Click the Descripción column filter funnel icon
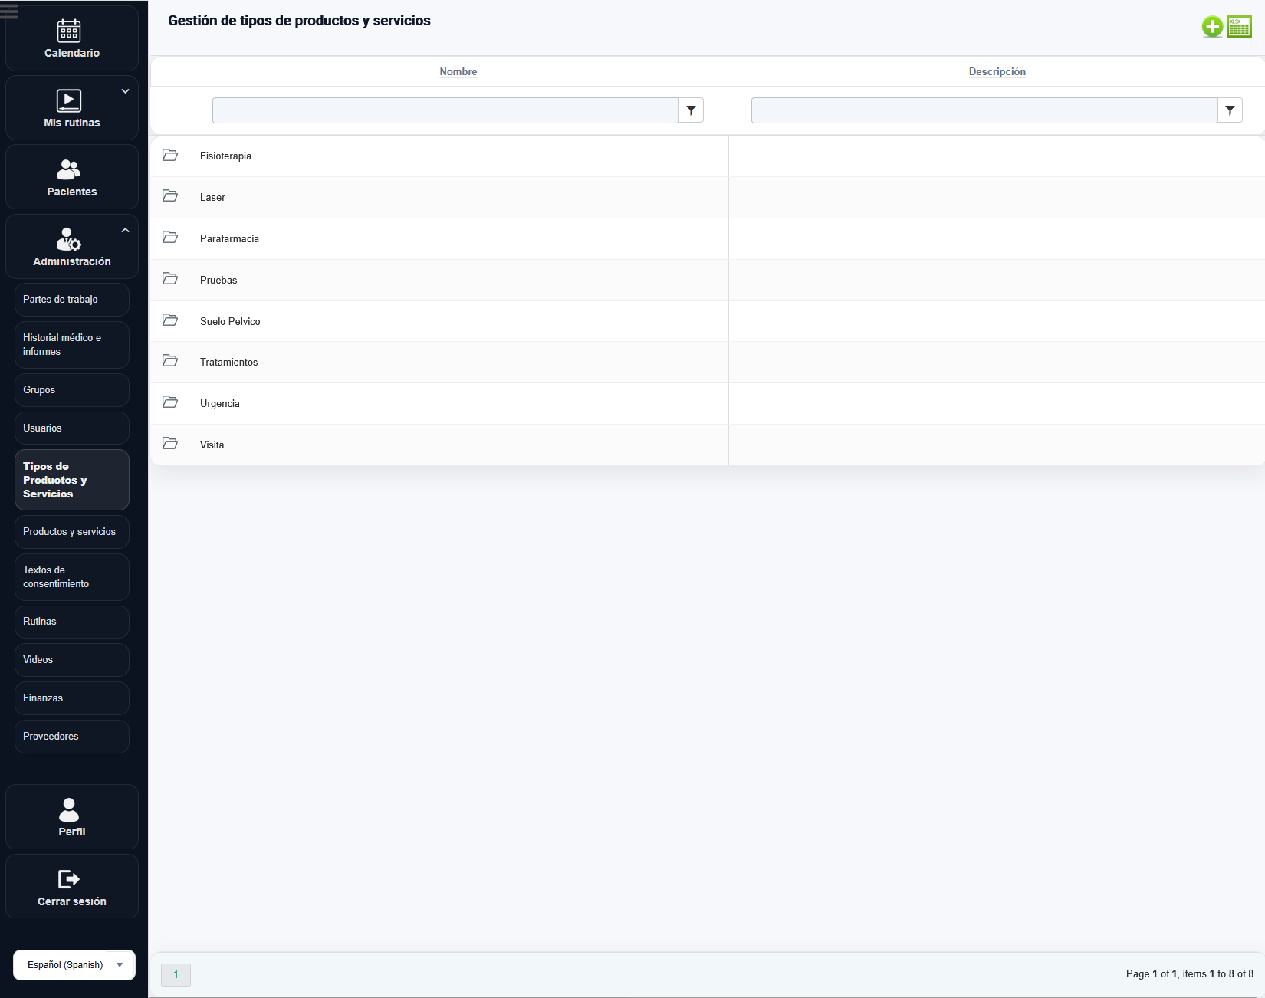 [1230, 110]
